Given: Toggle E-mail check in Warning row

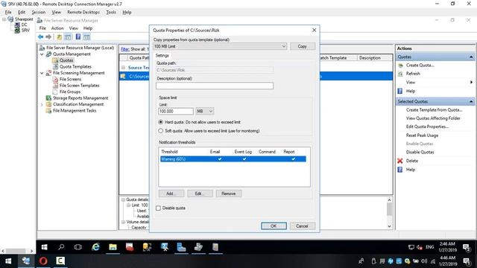Looking at the screenshot, I should [220, 159].
